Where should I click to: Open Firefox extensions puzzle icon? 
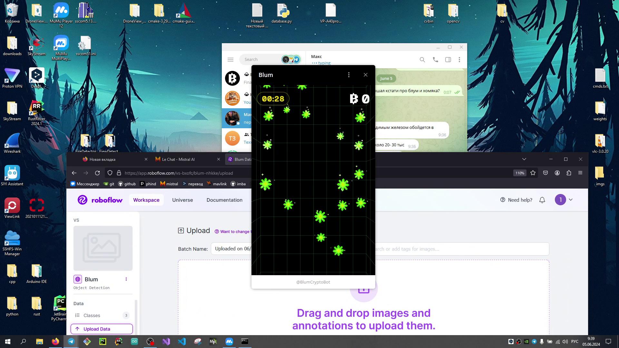click(x=569, y=173)
